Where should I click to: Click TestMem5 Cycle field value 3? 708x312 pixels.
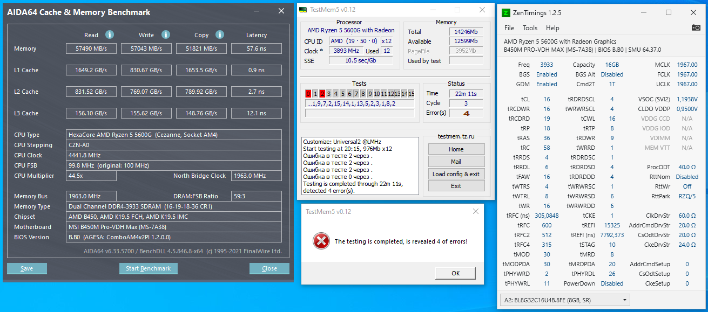click(x=466, y=103)
